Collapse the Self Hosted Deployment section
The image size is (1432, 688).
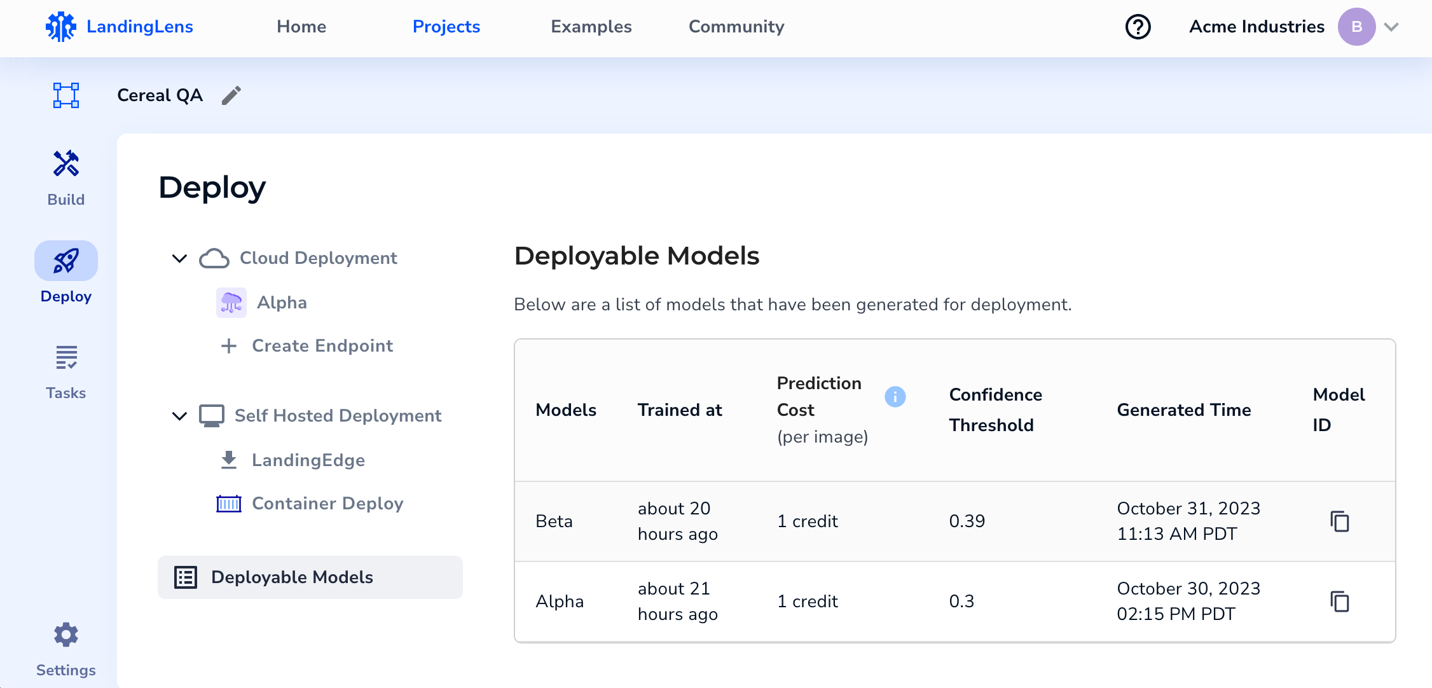[180, 416]
